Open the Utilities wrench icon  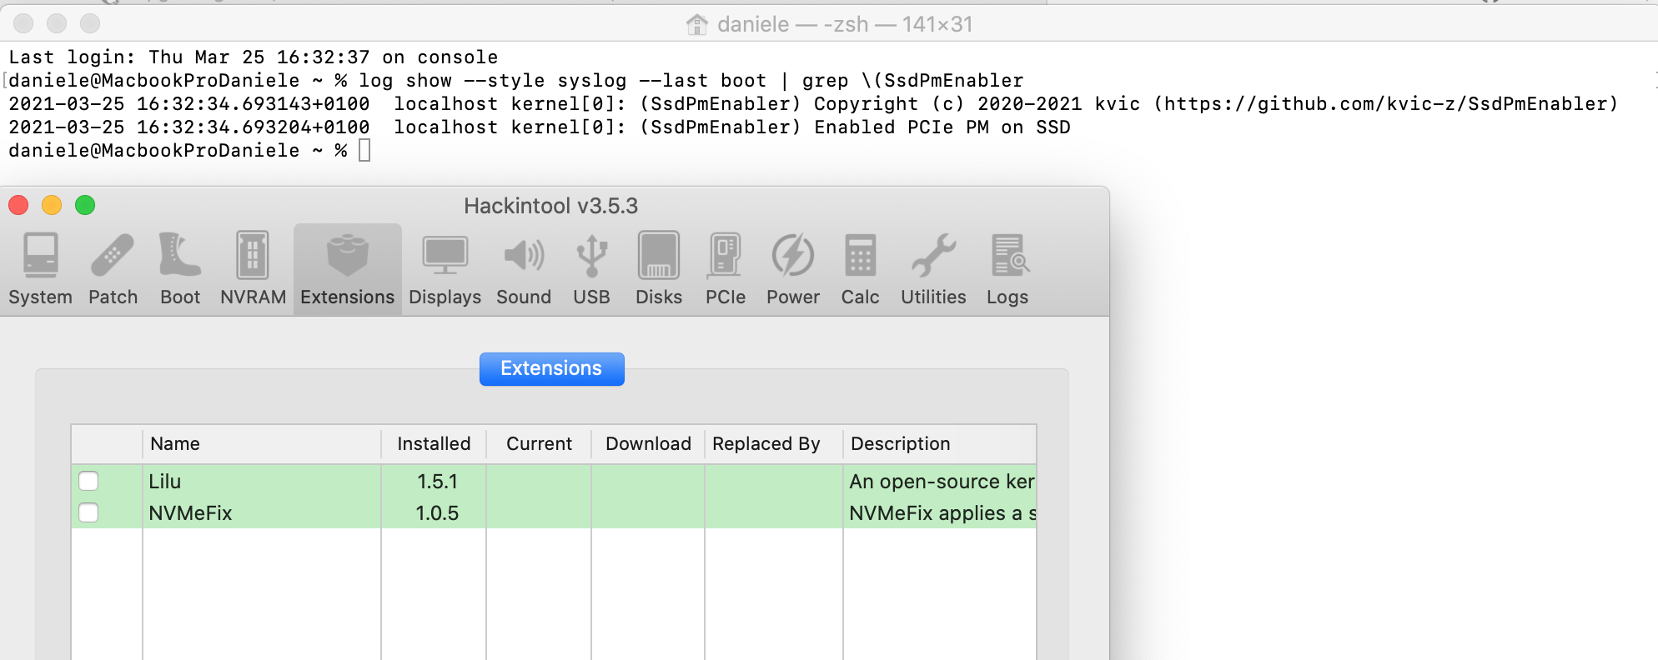pyautogui.click(x=933, y=256)
